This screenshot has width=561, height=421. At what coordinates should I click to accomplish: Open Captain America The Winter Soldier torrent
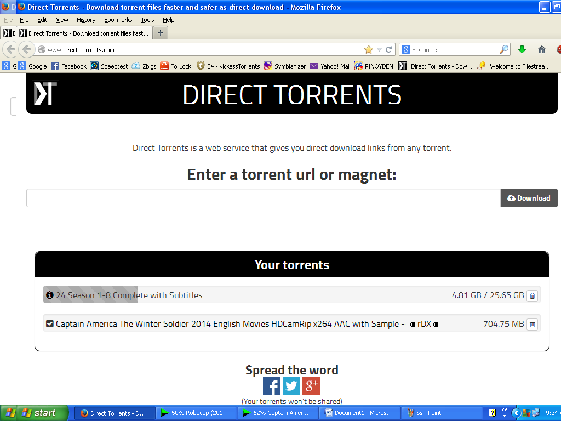point(247,324)
